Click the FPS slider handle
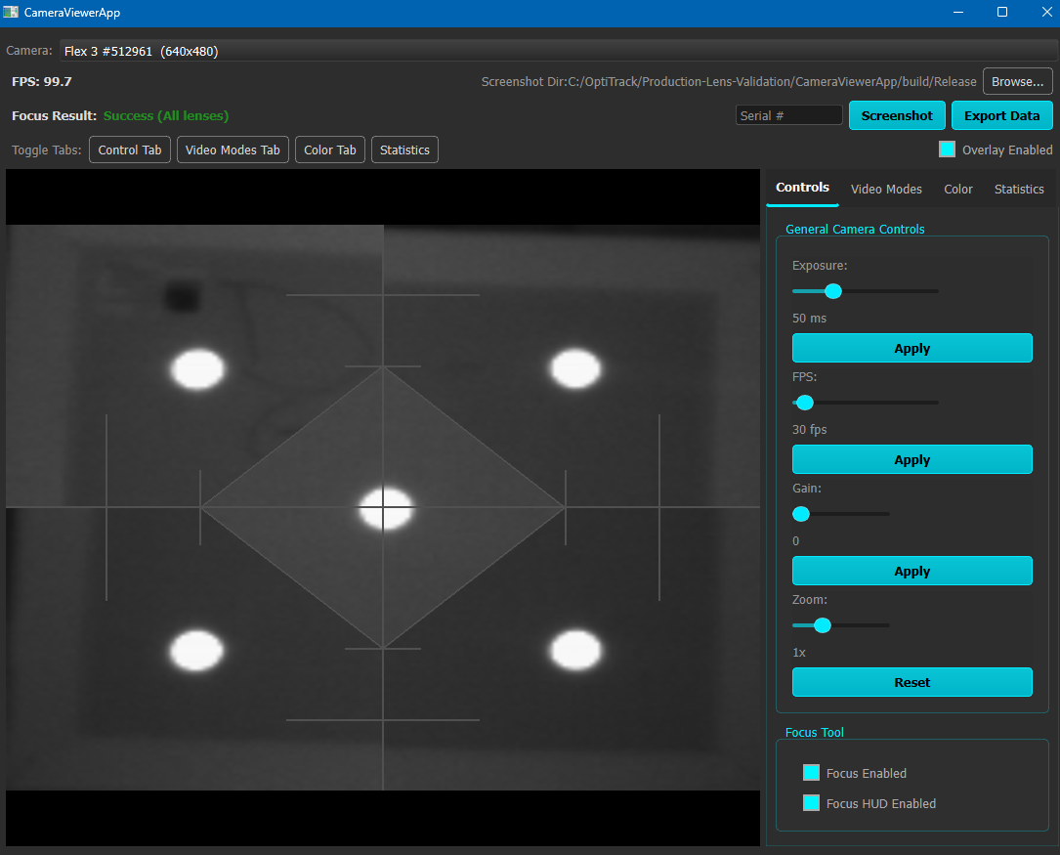 click(804, 402)
